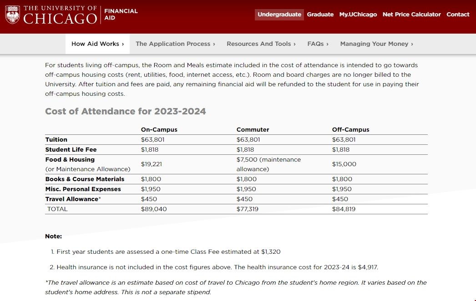Viewport: 476px width, 301px height.
Task: Click the Commuter column header
Action: click(253, 129)
